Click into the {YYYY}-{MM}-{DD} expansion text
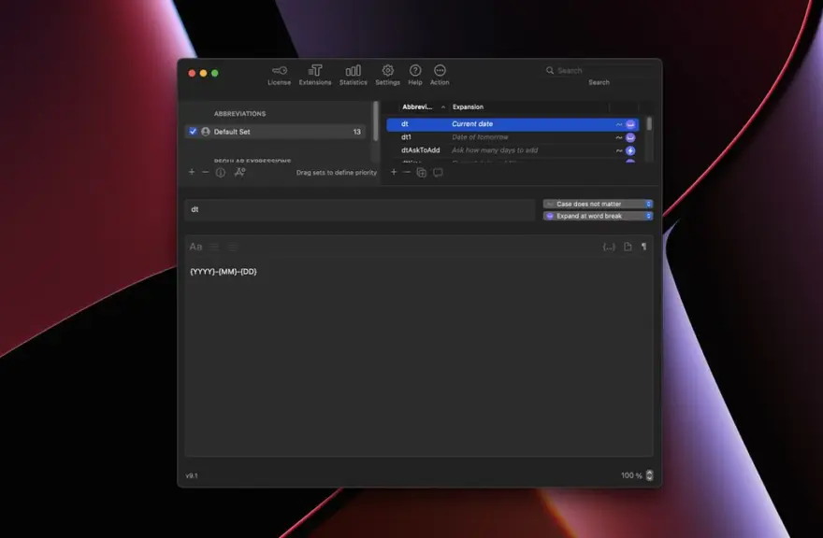Viewport: 823px width, 538px height. point(224,272)
